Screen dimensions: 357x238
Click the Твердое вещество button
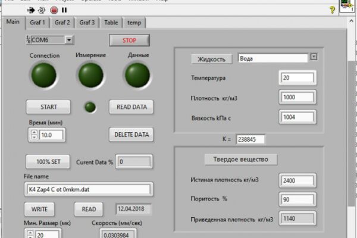click(x=241, y=159)
